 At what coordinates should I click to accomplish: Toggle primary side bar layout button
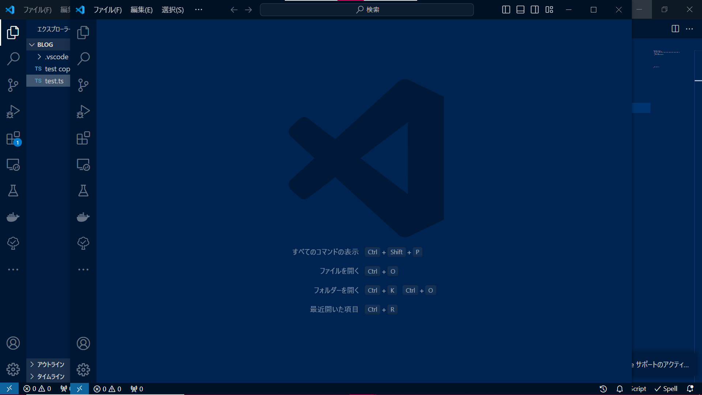coord(506,10)
